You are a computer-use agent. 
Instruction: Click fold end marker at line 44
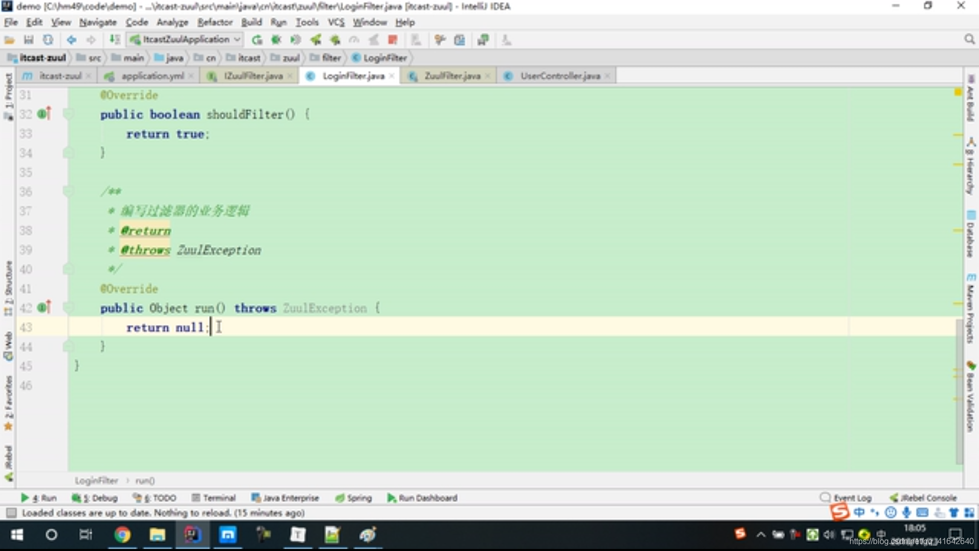[x=68, y=346]
